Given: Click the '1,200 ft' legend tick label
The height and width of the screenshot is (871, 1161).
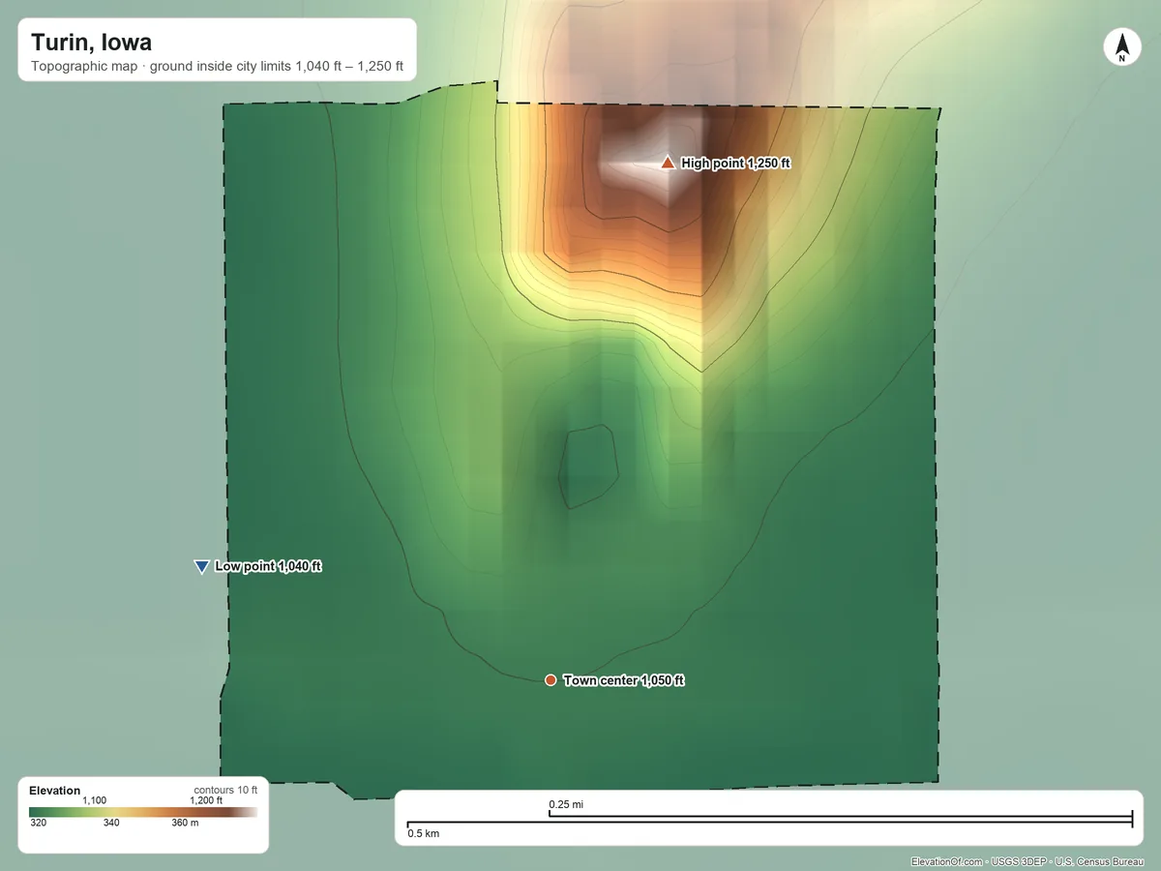Looking at the screenshot, I should [x=206, y=800].
